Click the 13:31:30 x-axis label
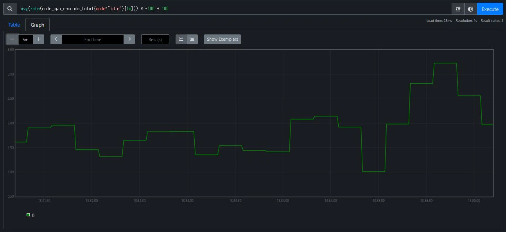 [x=44, y=200]
